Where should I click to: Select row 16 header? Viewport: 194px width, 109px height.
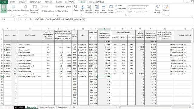(2, 77)
